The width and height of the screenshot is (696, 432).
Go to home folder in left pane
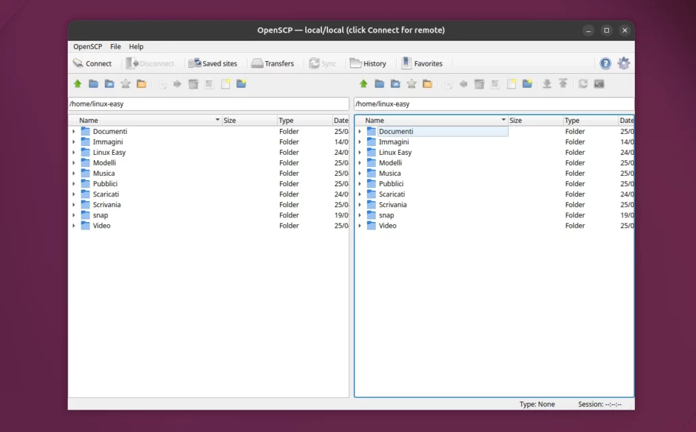[109, 84]
